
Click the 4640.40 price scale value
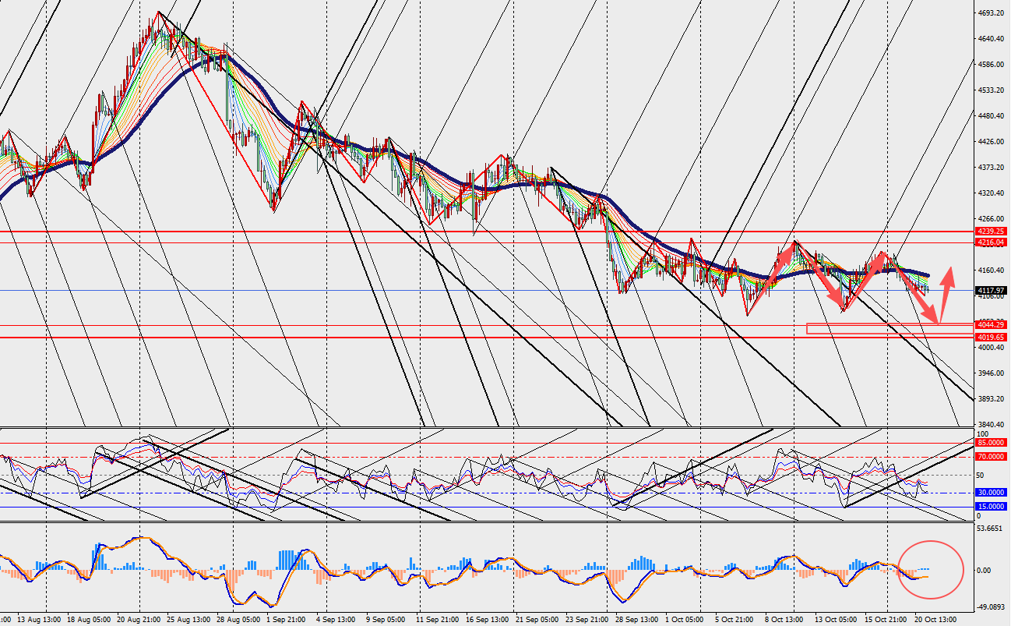pos(992,39)
